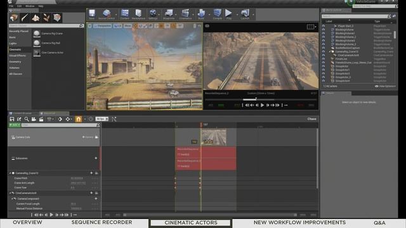Toggle visibility eye for the last visible GroupActor row

tap(324, 80)
